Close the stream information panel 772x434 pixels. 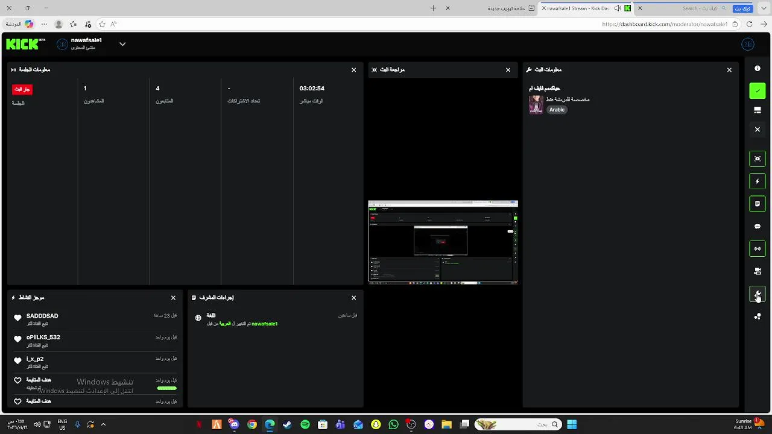click(x=729, y=70)
